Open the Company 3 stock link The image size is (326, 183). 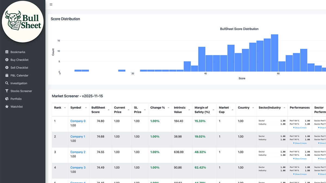(x=78, y=167)
